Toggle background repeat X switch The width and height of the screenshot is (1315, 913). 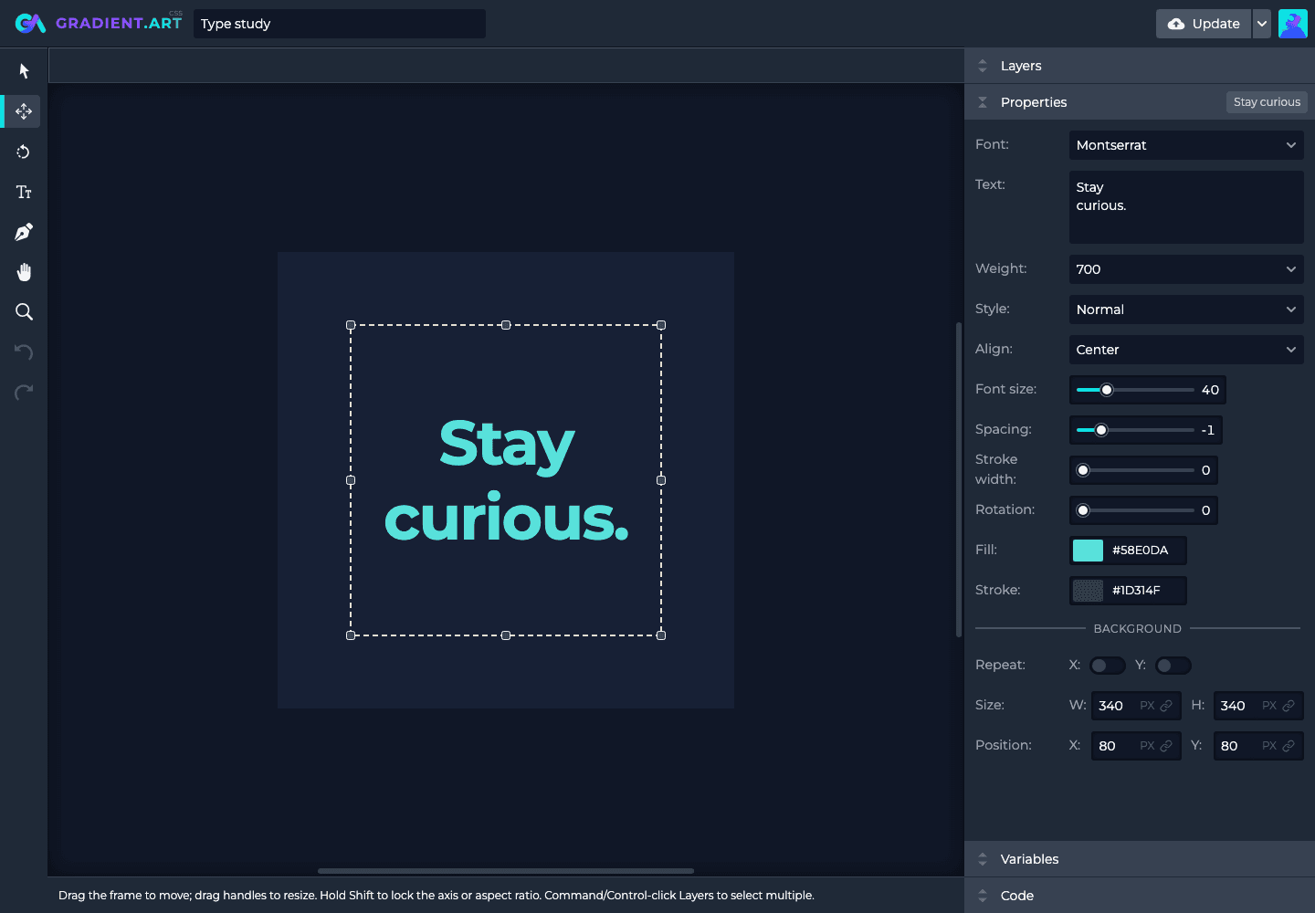point(1107,666)
